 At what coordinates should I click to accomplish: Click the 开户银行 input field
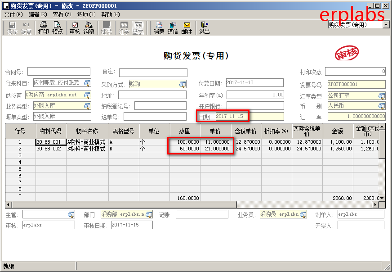coord(255,106)
